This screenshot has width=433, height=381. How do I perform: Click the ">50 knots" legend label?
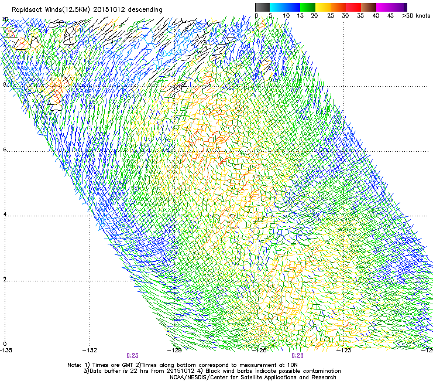tap(416, 16)
